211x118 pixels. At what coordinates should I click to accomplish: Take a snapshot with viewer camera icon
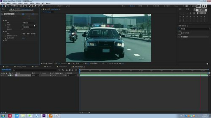coord(69,64)
